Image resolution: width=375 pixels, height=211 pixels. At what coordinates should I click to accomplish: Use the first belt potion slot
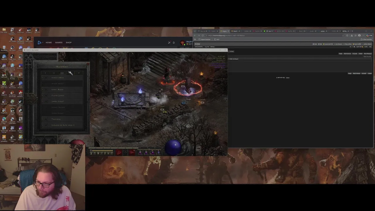click(140, 152)
